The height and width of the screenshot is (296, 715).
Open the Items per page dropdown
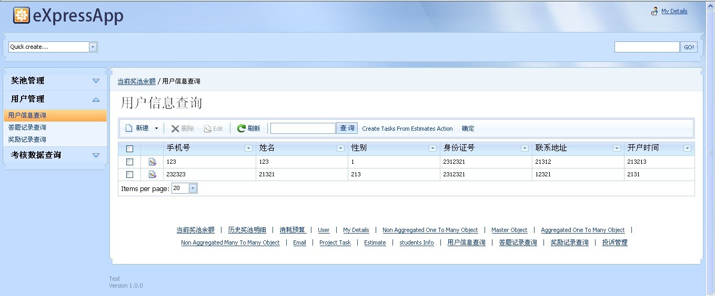193,188
